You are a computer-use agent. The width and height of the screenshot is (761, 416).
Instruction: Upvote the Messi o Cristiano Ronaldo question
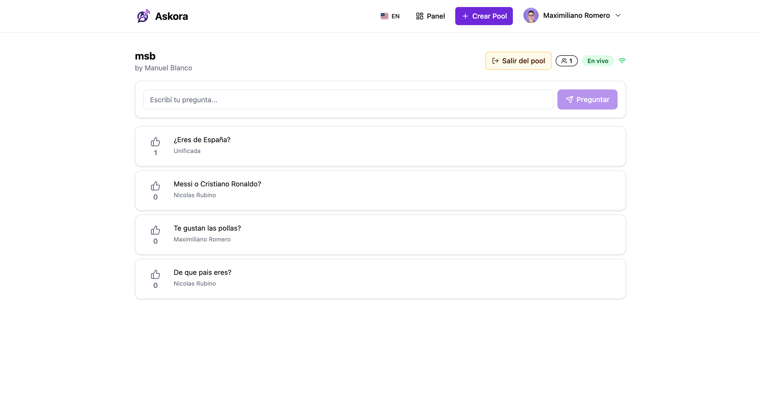pos(155,186)
